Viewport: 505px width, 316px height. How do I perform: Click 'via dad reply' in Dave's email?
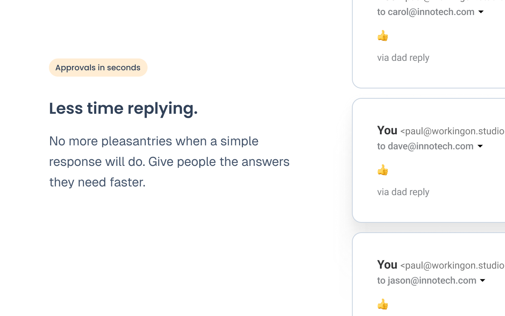click(x=403, y=192)
